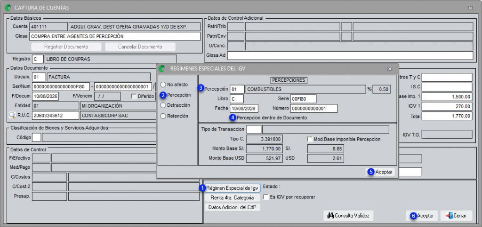Enable the Es IGV por recuperar checkbox

(x=266, y=196)
